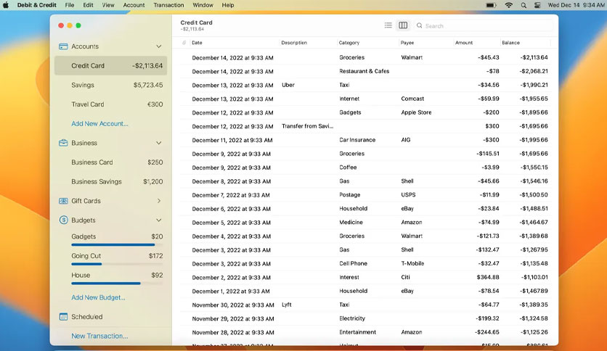Select the Savings account
Image resolution: width=607 pixels, height=351 pixels.
pyautogui.click(x=110, y=85)
